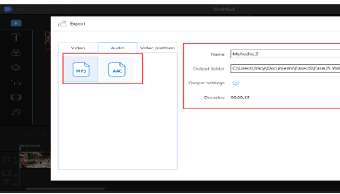
Task: Open the Export menu in menu bar
Action: [50, 10]
